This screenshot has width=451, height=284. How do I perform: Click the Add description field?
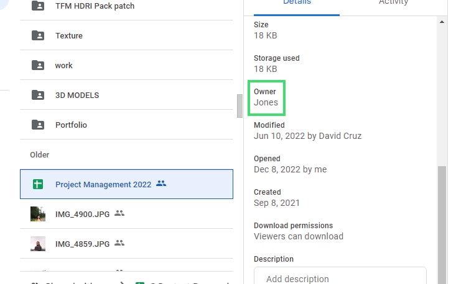(x=340, y=276)
